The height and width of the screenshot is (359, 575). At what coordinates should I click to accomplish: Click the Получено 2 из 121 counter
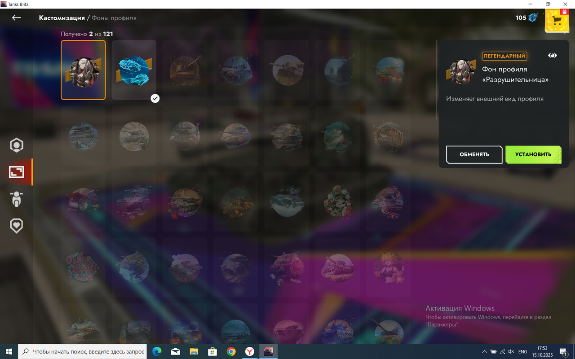pyautogui.click(x=87, y=34)
